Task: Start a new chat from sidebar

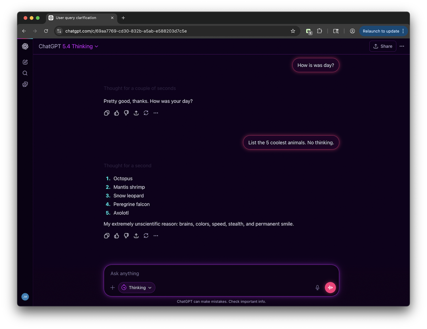Action: (25, 62)
